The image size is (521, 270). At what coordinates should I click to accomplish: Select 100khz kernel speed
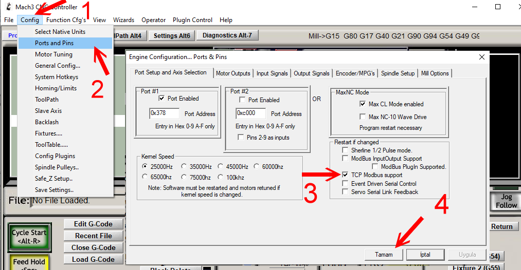pos(220,177)
